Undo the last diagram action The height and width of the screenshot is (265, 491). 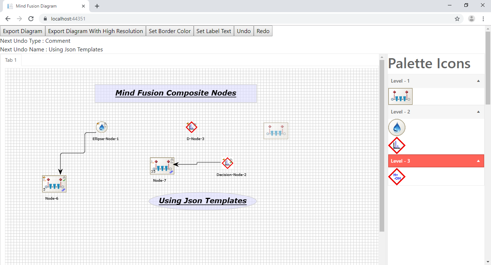pos(244,31)
